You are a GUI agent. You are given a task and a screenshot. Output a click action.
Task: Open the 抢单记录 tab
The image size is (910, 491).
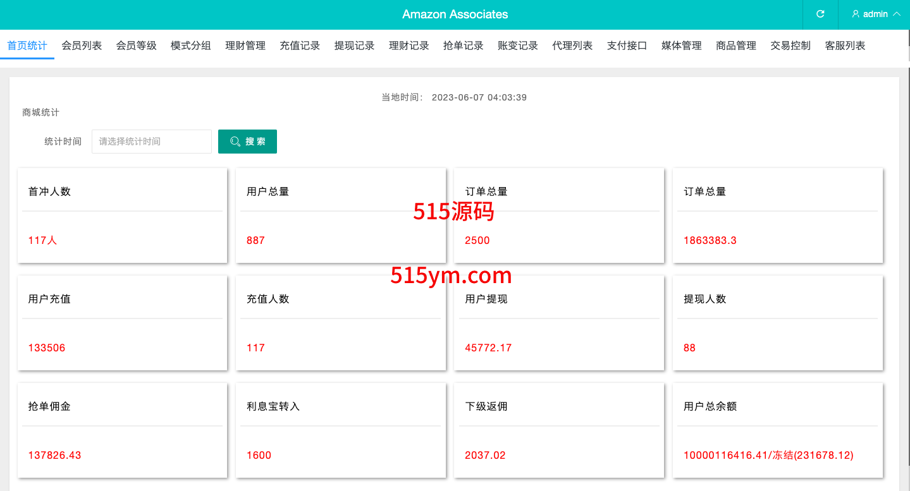pos(464,45)
